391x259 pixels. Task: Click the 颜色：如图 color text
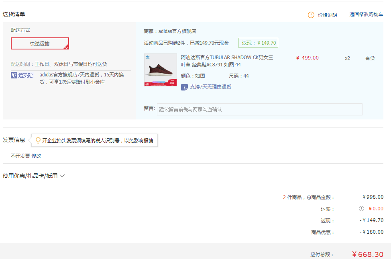click(193, 76)
